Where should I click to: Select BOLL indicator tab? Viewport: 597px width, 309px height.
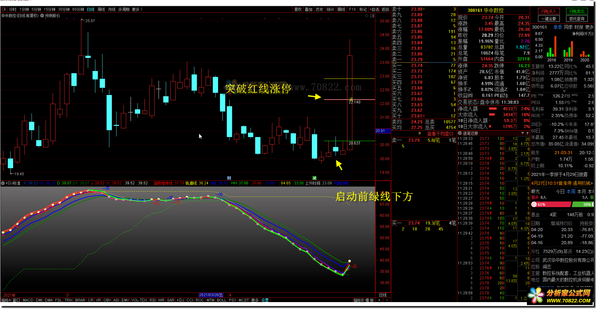click(x=222, y=300)
